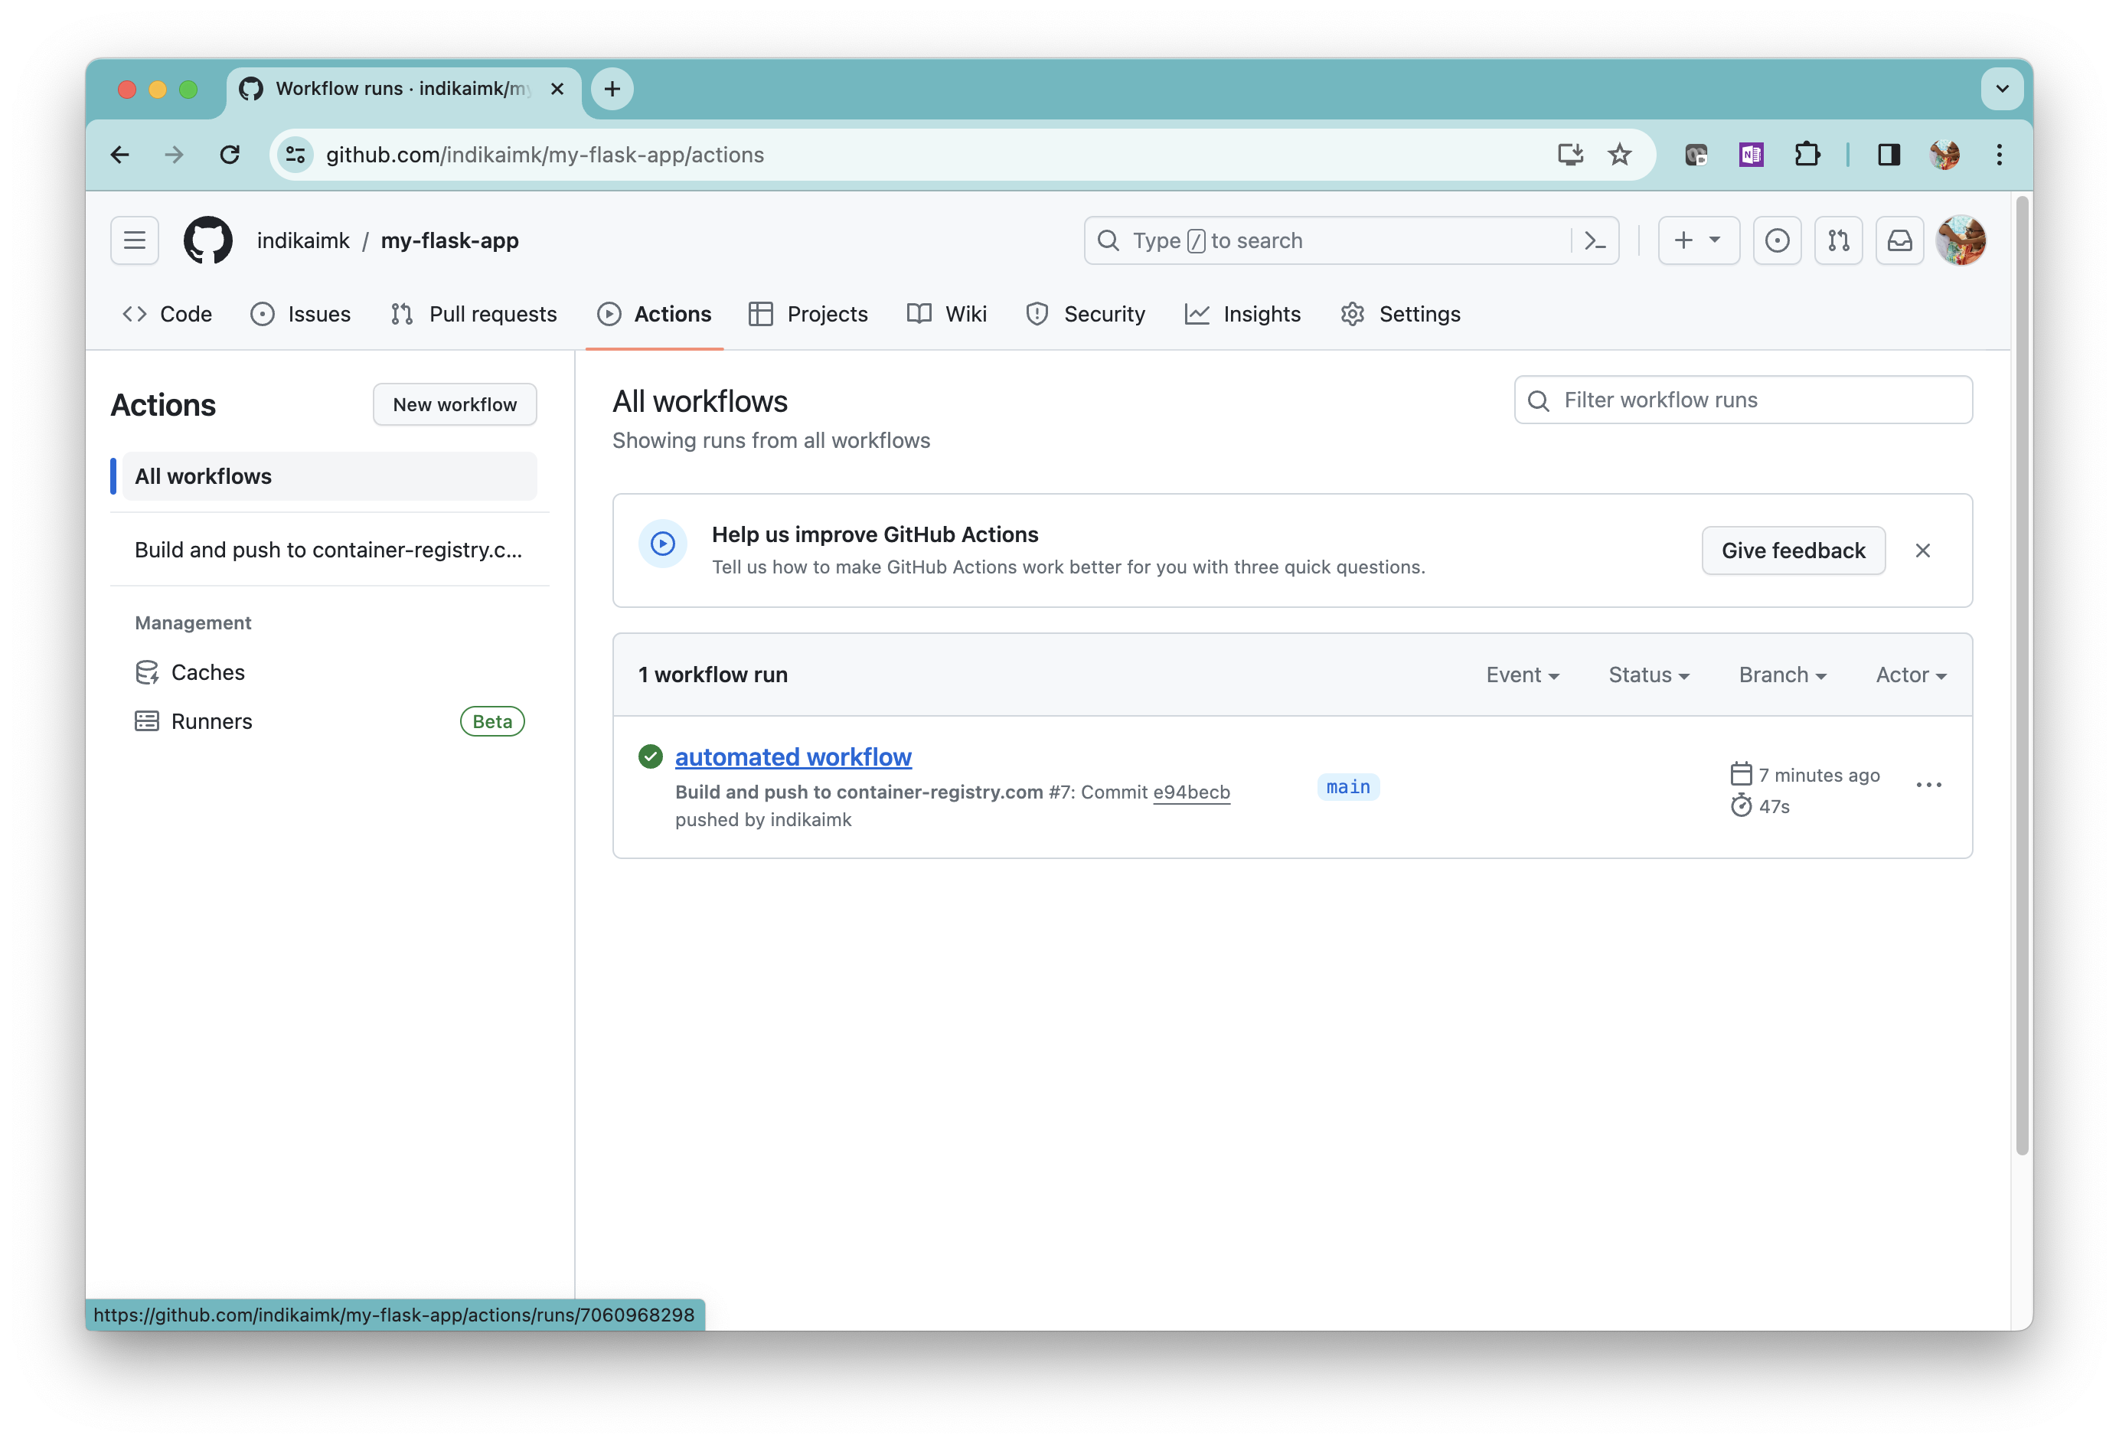Open the user profile avatar menu

(x=1961, y=241)
